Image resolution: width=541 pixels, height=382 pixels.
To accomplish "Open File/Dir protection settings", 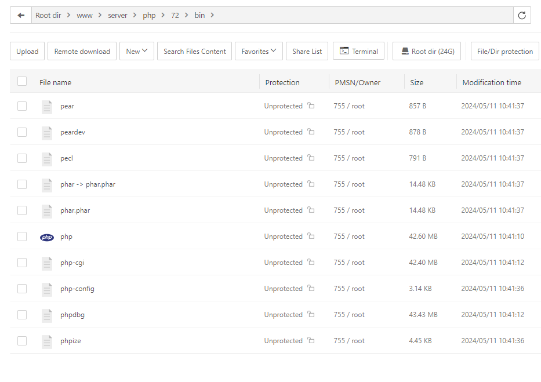I will click(504, 52).
